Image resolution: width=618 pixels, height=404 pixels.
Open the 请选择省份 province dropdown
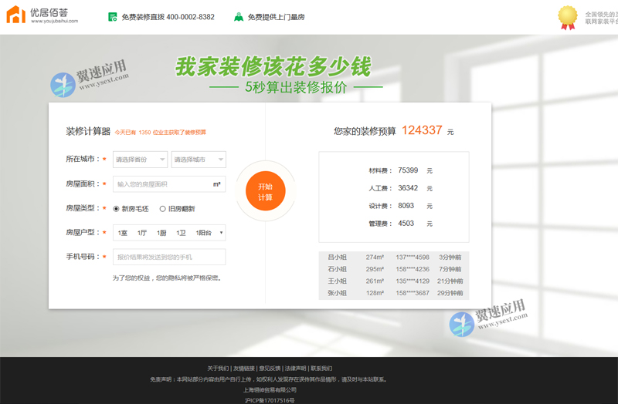140,160
